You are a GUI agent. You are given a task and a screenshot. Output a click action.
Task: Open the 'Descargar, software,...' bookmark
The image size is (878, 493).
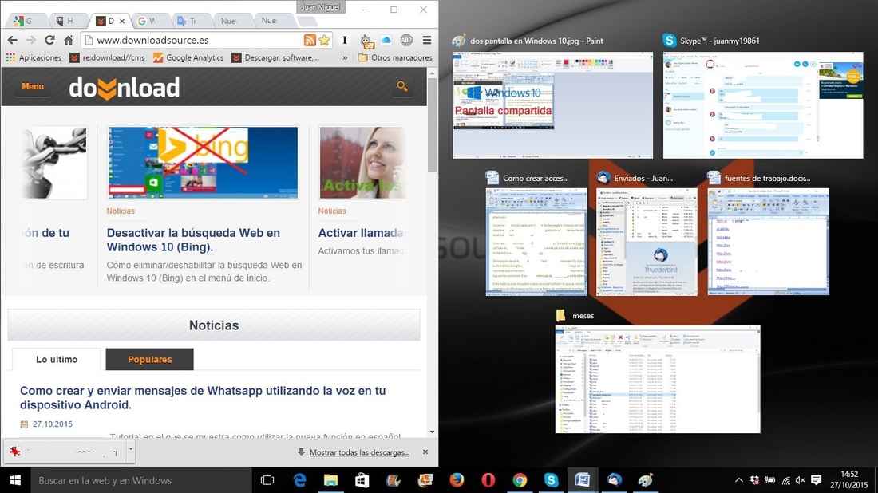(x=275, y=57)
